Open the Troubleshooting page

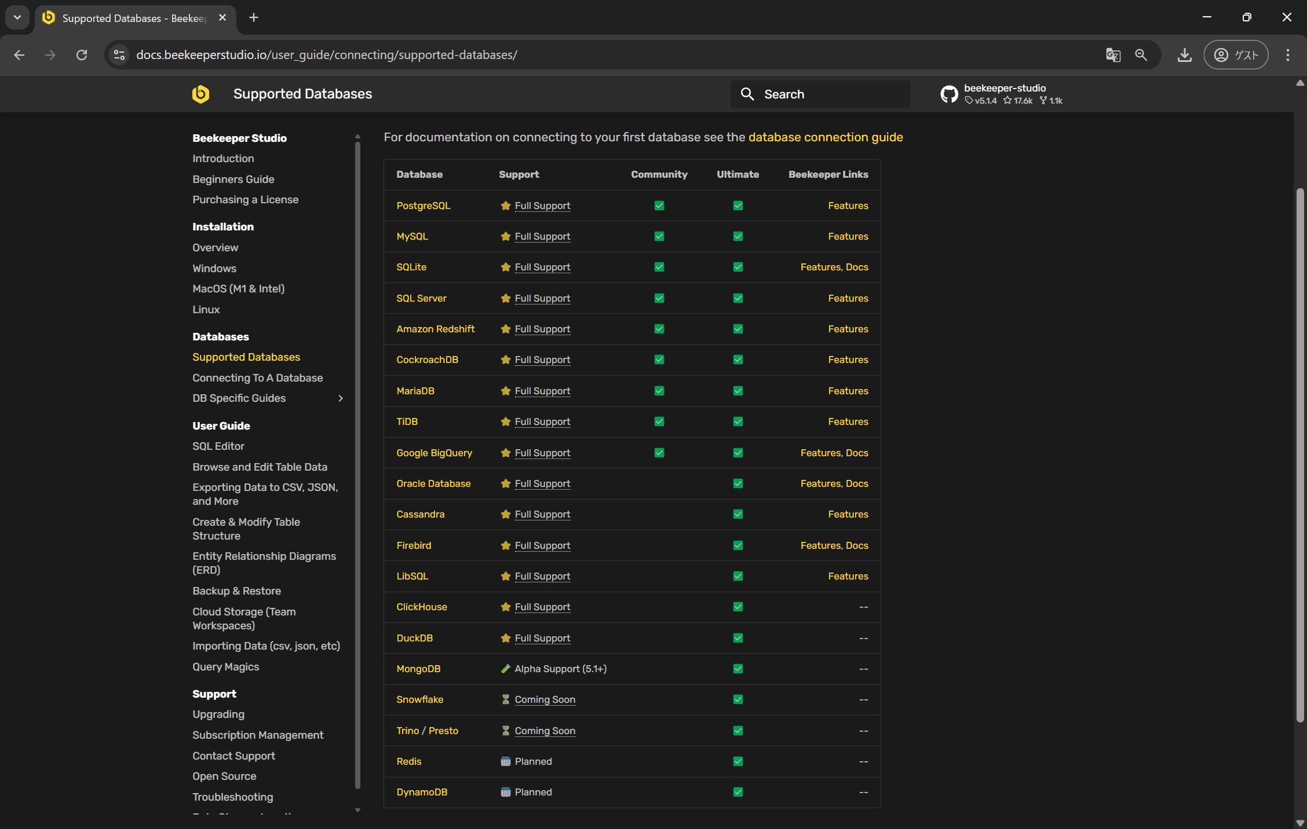pos(233,797)
